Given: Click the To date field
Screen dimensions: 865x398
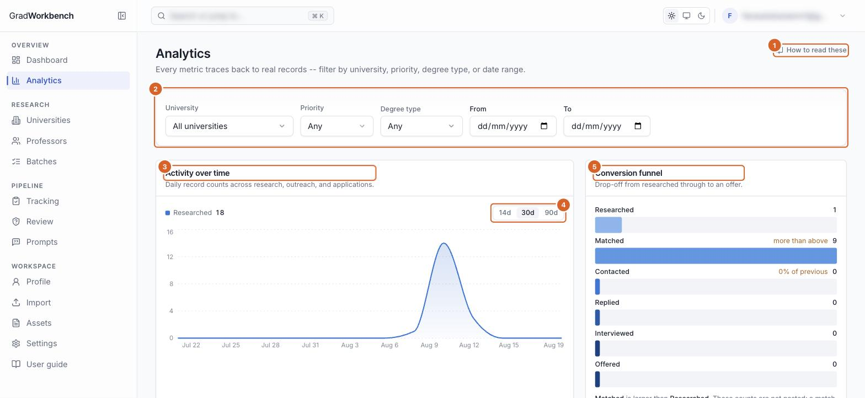Looking at the screenshot, I should [607, 126].
